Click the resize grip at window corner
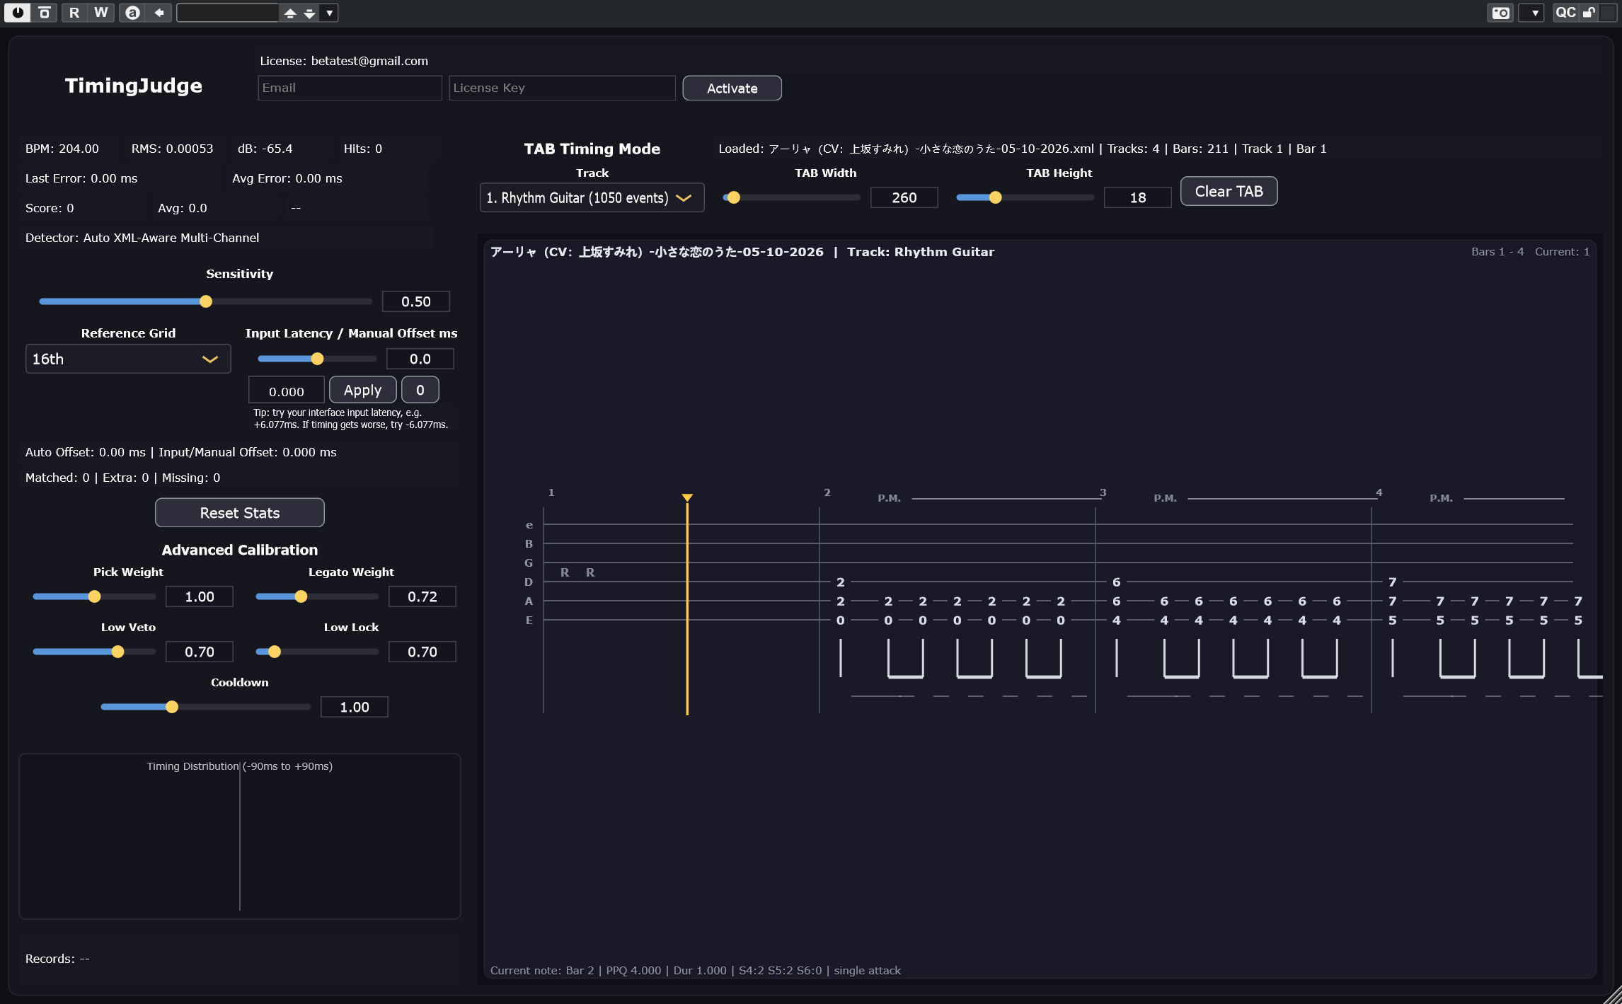This screenshot has height=1004, width=1622. click(x=1612, y=995)
